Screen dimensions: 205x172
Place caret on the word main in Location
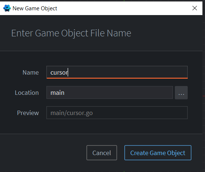pyautogui.click(x=57, y=93)
